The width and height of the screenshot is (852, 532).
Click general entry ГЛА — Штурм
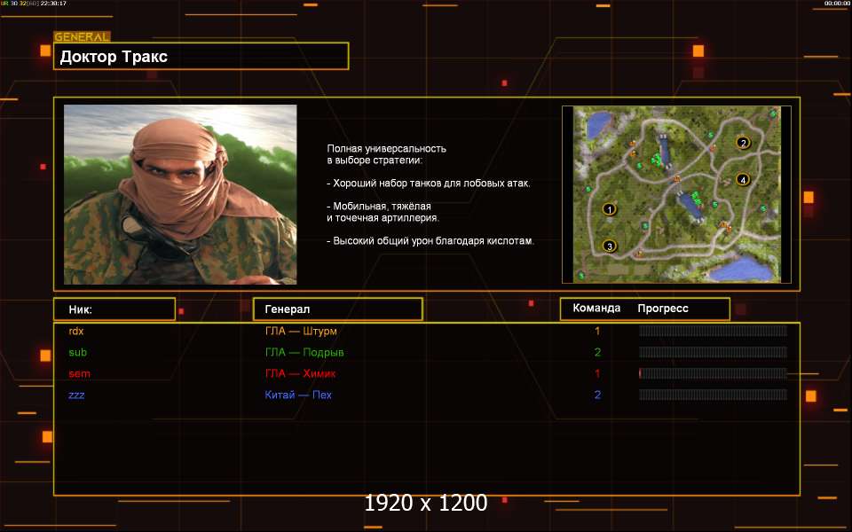tap(301, 331)
